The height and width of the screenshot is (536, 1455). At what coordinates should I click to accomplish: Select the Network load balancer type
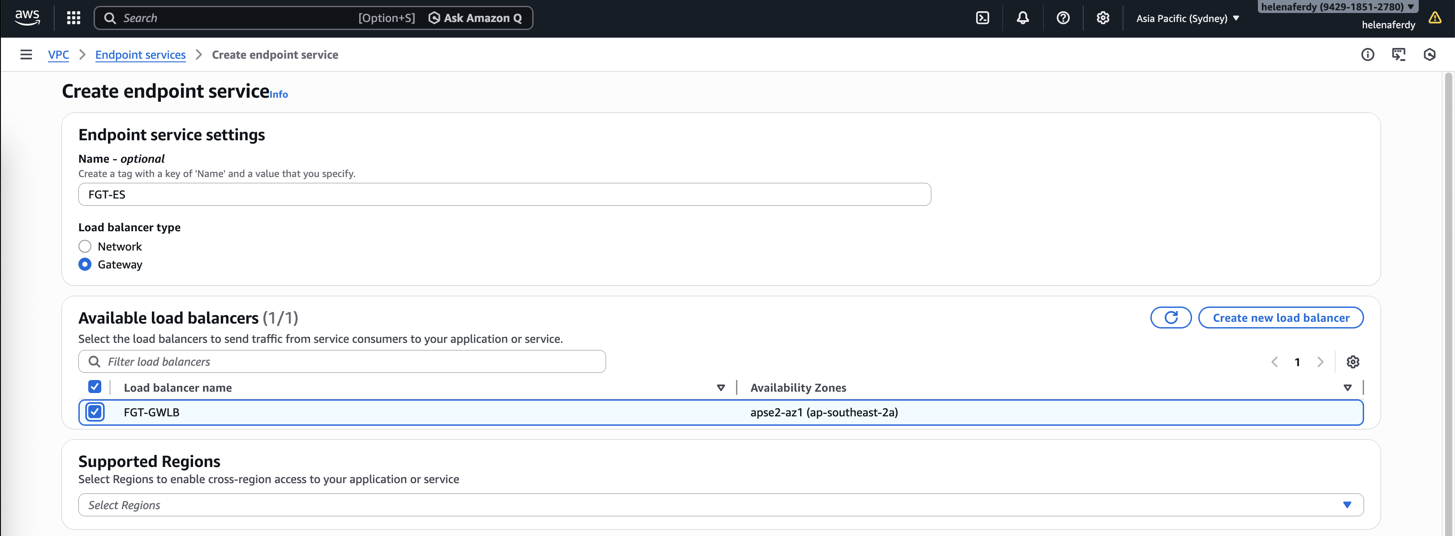click(x=85, y=246)
